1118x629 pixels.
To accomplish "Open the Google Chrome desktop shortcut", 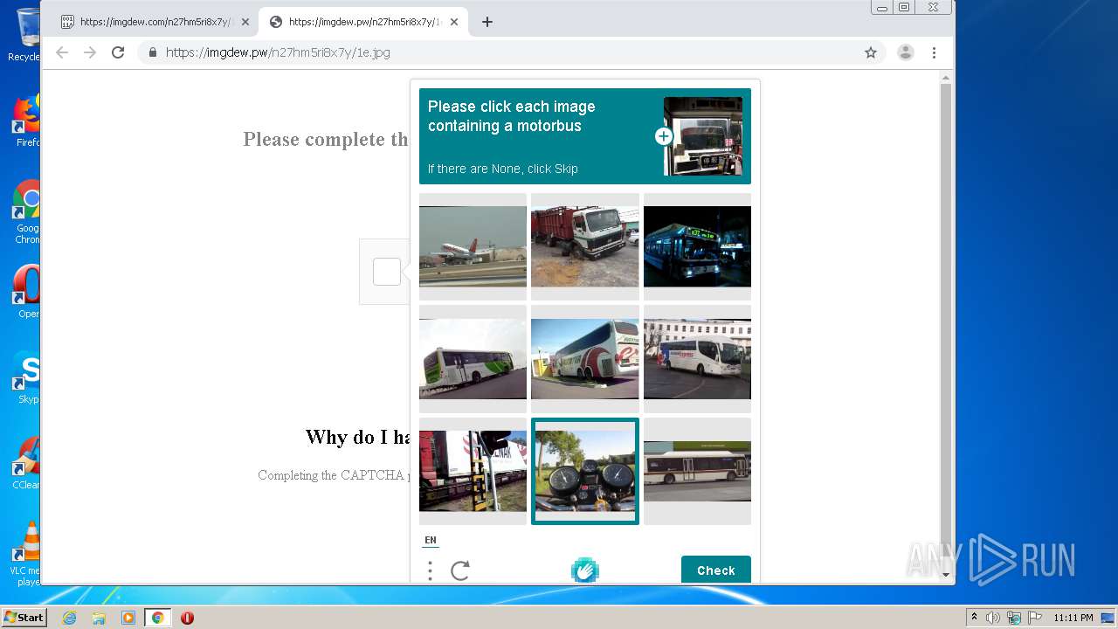I will coord(26,212).
